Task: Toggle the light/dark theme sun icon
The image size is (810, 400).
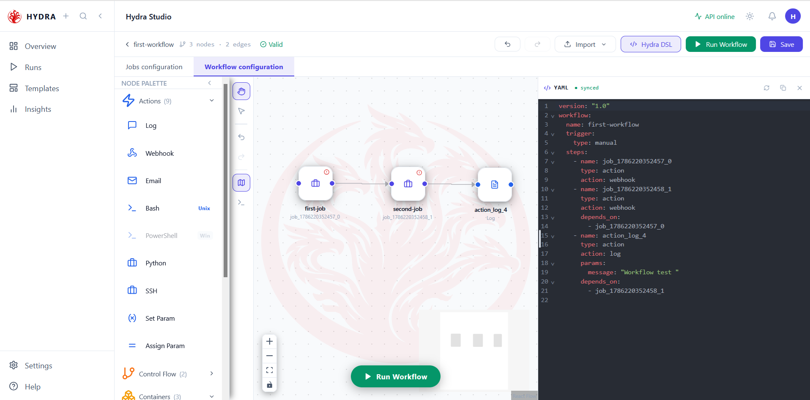Action: click(750, 16)
